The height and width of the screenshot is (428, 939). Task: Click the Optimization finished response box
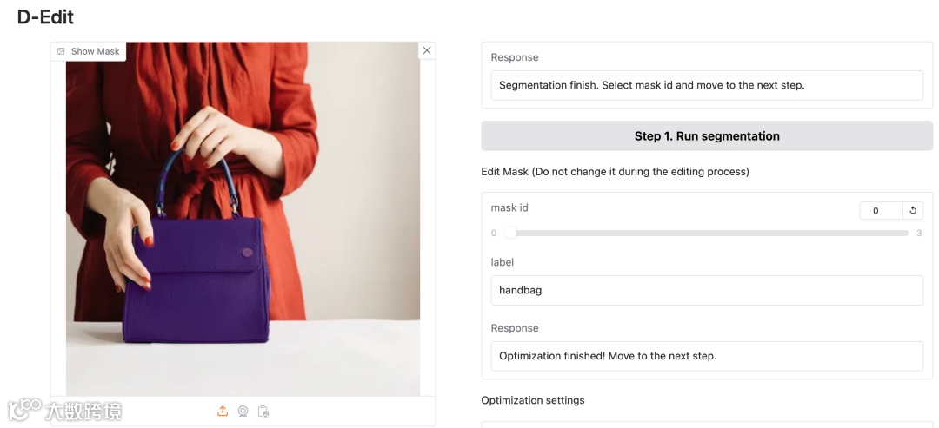click(x=706, y=356)
